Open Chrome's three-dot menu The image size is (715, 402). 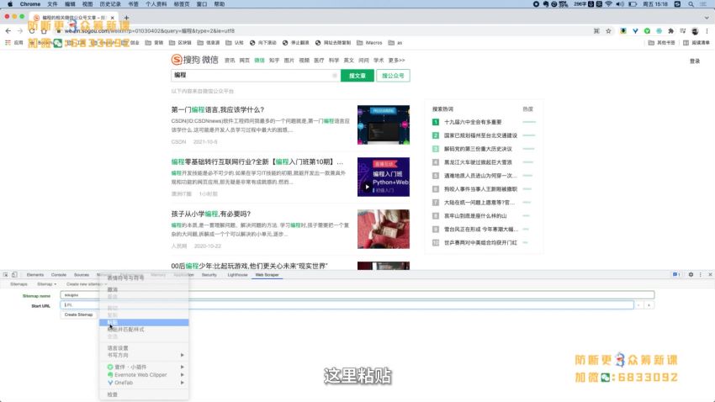tap(707, 31)
